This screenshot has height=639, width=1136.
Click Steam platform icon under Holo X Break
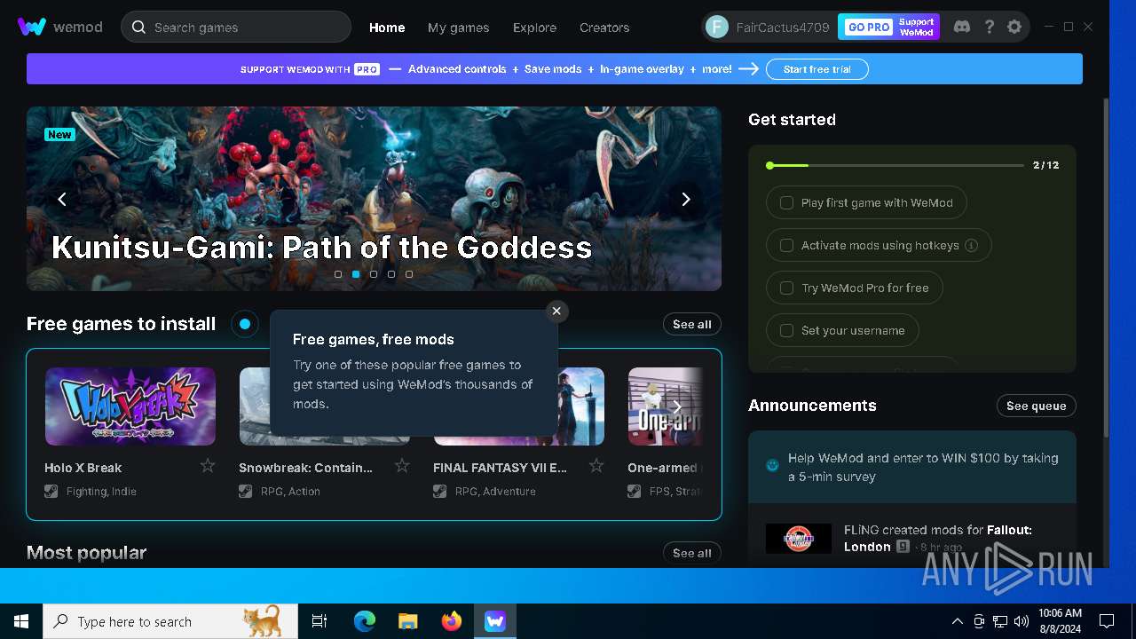(51, 491)
